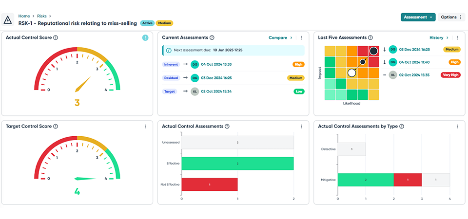Open Target Control Score three-dot menu

(145, 127)
